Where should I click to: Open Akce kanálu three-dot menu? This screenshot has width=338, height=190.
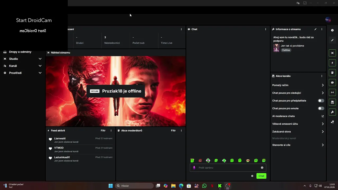tap(322, 76)
